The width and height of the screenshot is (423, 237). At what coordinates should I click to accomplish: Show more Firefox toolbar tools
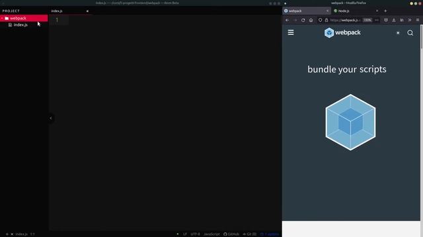point(410,20)
